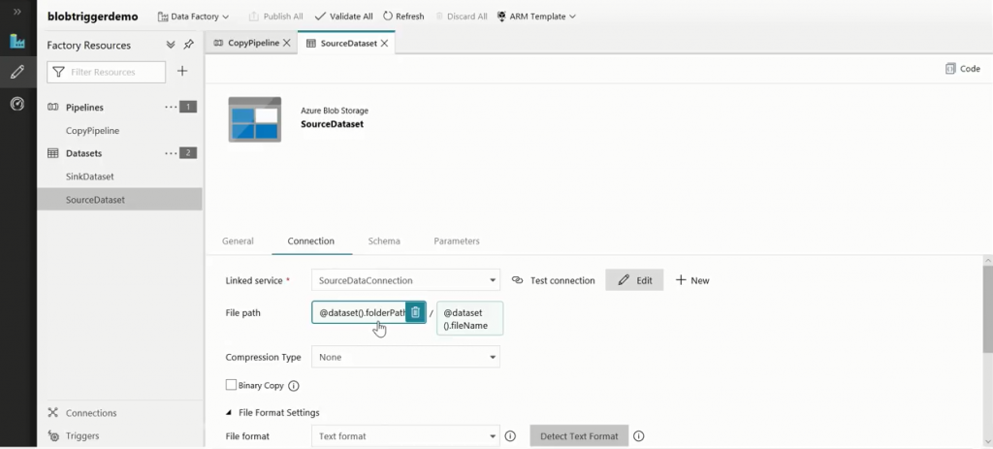This screenshot has width=993, height=449.
Task: Open Datasets actions ellipsis
Action: (171, 152)
